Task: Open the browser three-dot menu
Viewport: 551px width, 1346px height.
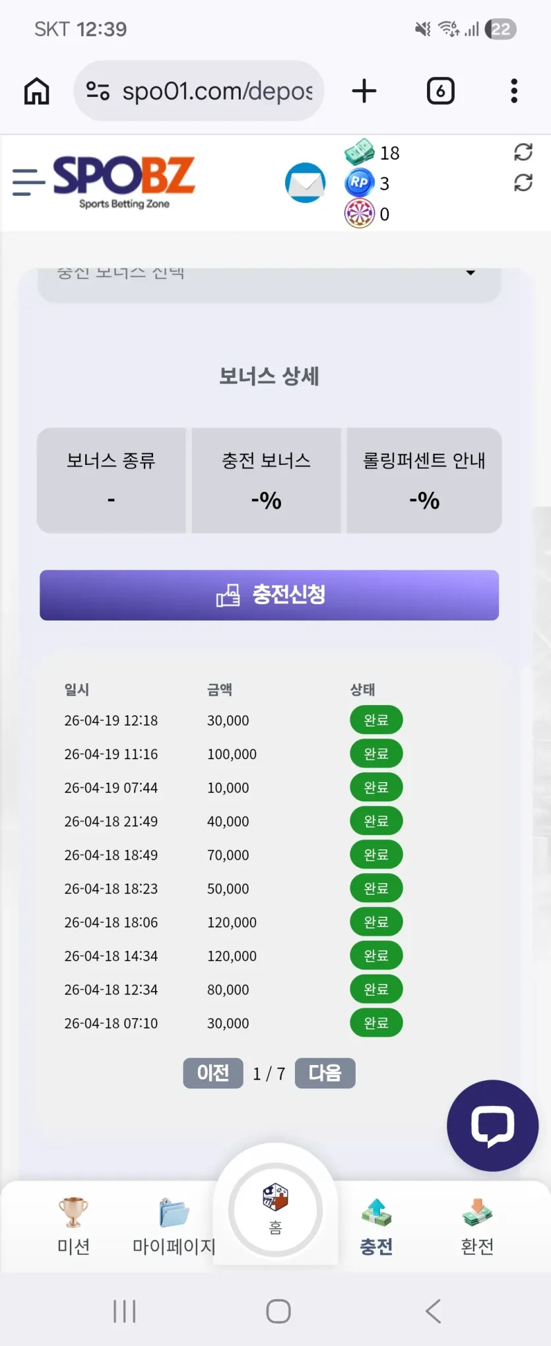Action: pyautogui.click(x=514, y=91)
